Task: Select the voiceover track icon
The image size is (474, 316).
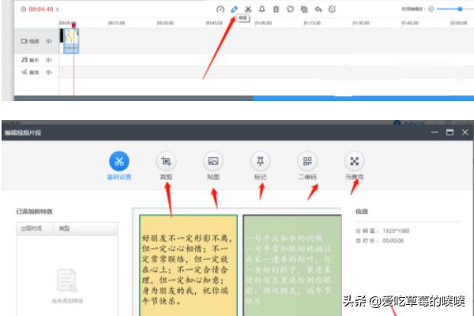Action: pos(24,72)
